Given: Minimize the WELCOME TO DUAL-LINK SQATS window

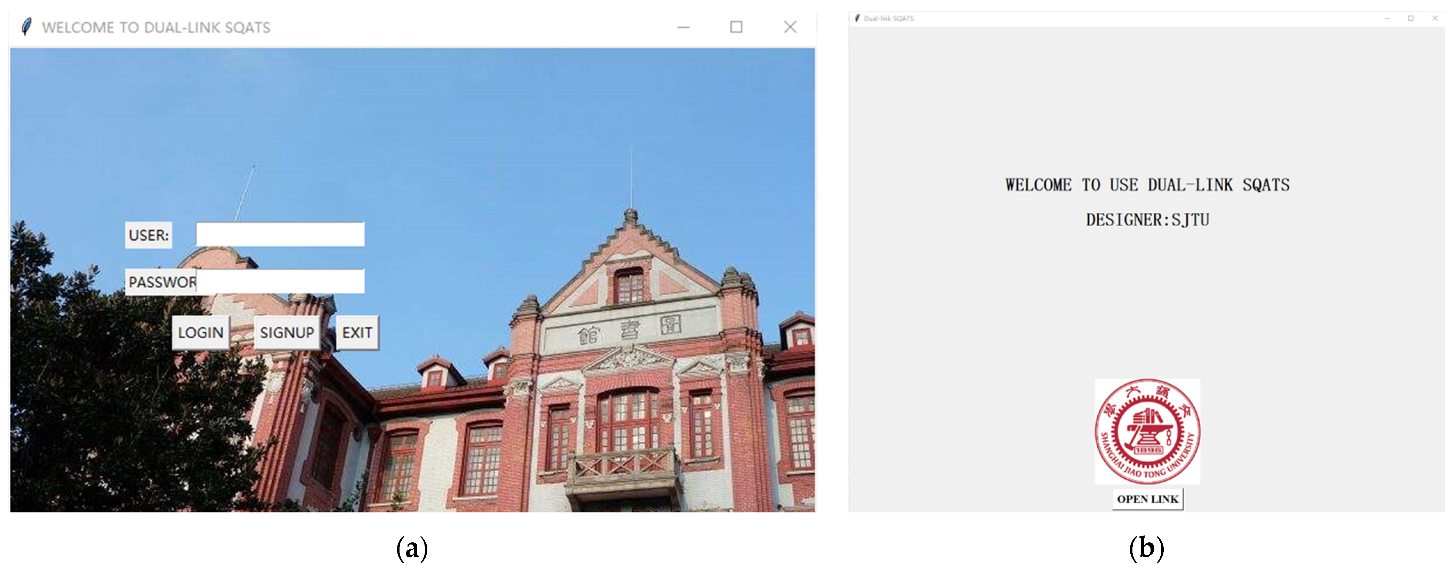Looking at the screenshot, I should pyautogui.click(x=683, y=27).
